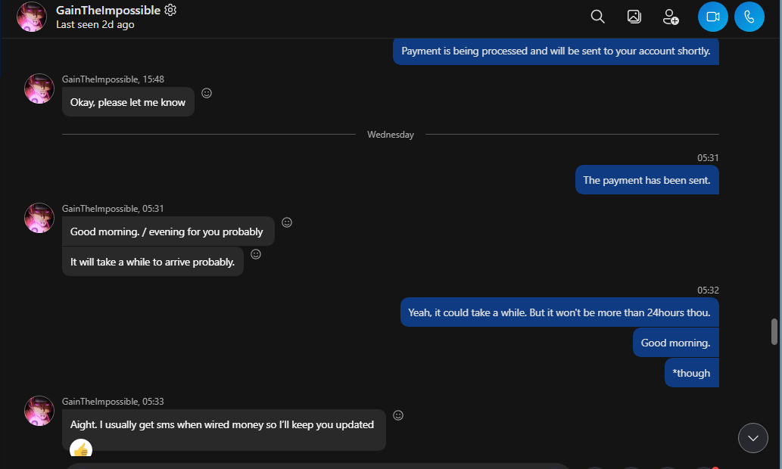This screenshot has height=469, width=782.
Task: Start a video call
Action: (712, 17)
